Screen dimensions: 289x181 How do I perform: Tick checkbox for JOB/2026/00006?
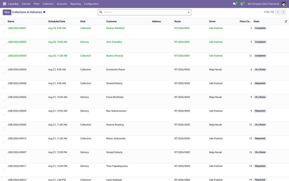4,128
